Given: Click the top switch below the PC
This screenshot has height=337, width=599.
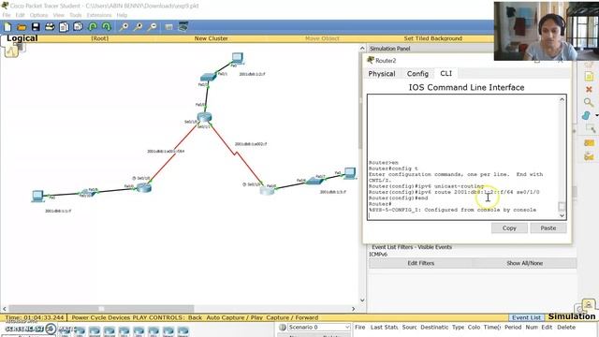Looking at the screenshot, I should pos(208,77).
